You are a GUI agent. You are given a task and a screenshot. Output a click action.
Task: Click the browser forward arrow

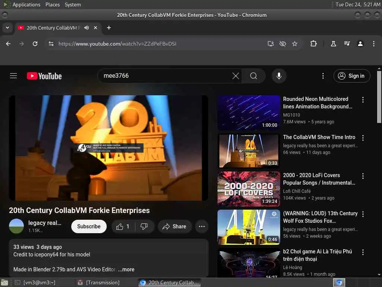coord(21,44)
